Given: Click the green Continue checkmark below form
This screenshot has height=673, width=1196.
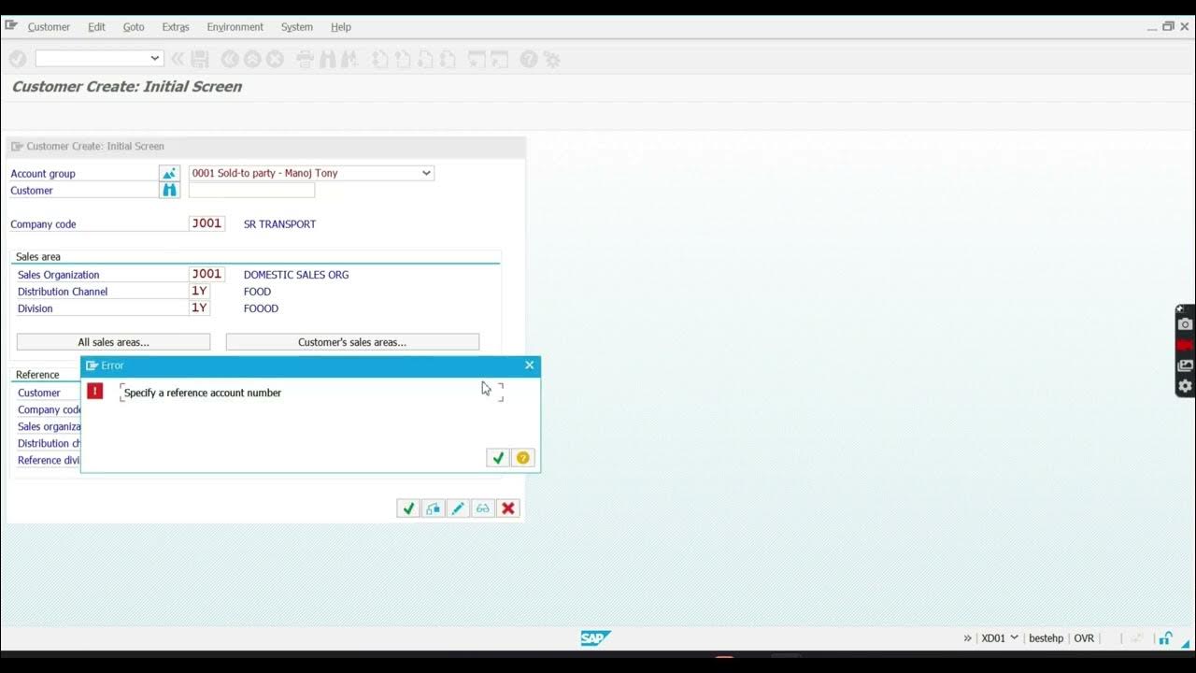Looking at the screenshot, I should (x=408, y=508).
